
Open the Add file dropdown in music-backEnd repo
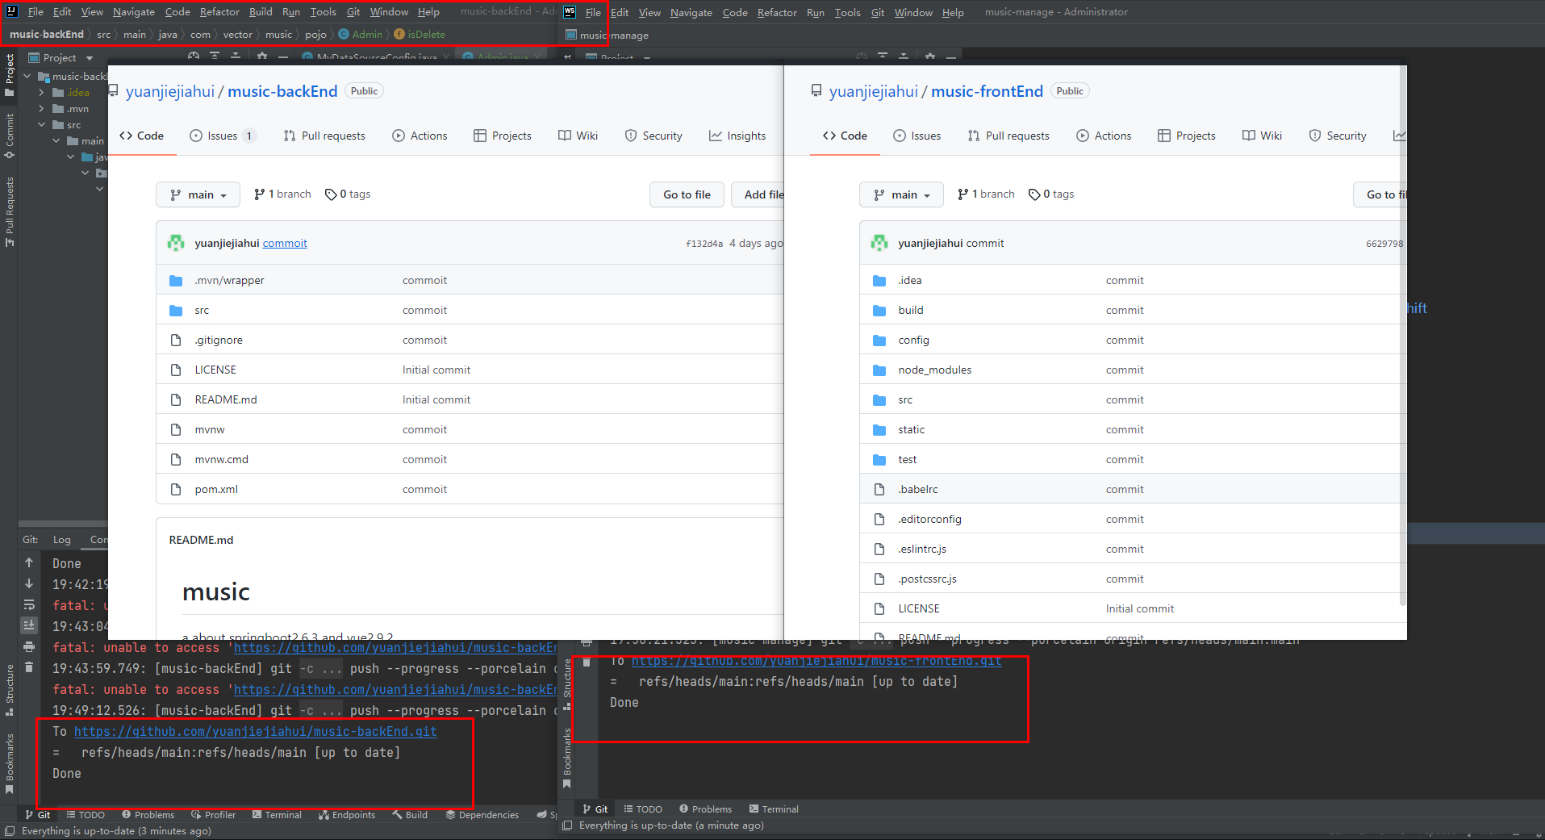(x=758, y=194)
